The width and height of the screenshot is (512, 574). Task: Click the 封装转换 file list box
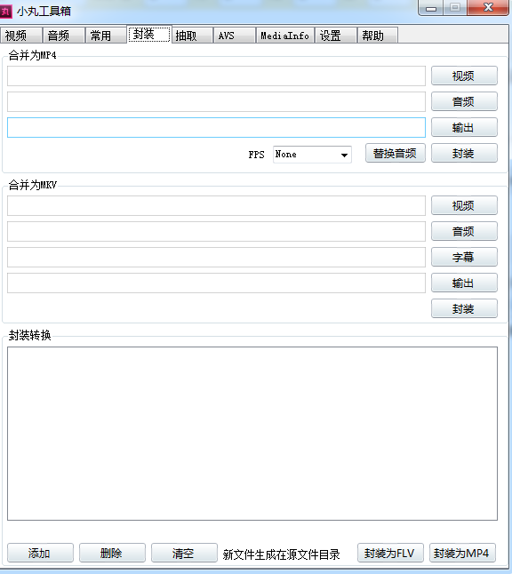pos(252,434)
